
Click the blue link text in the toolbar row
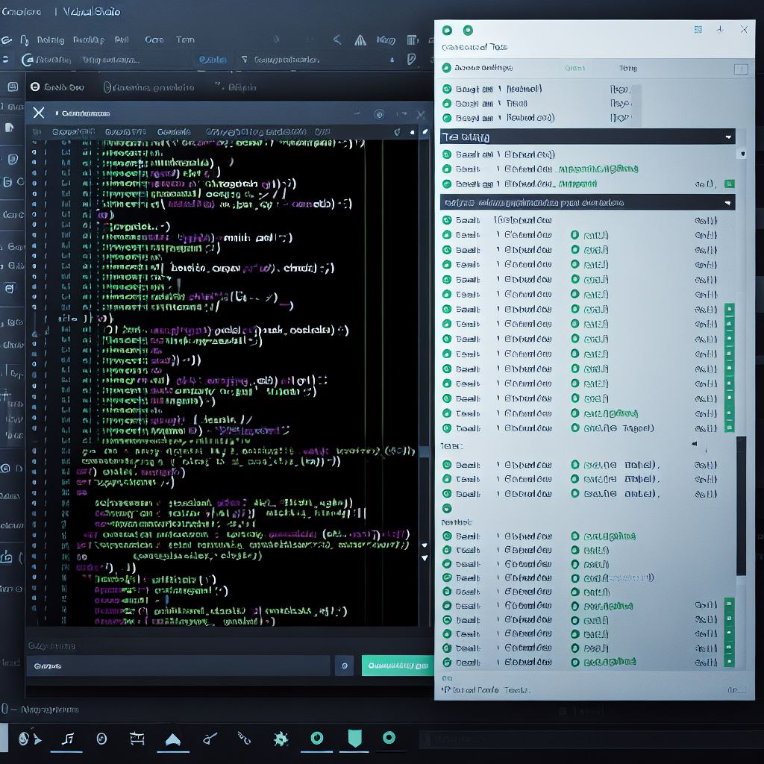(x=213, y=60)
